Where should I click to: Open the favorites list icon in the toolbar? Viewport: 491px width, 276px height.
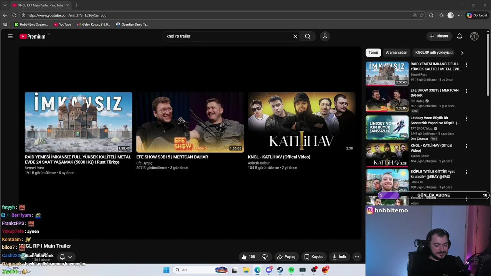[441, 15]
